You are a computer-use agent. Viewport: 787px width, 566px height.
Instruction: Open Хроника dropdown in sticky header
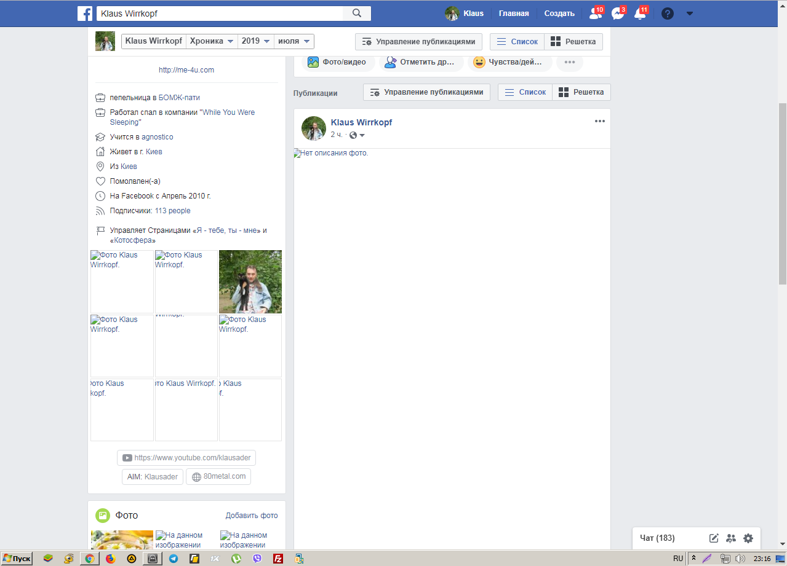click(x=212, y=41)
